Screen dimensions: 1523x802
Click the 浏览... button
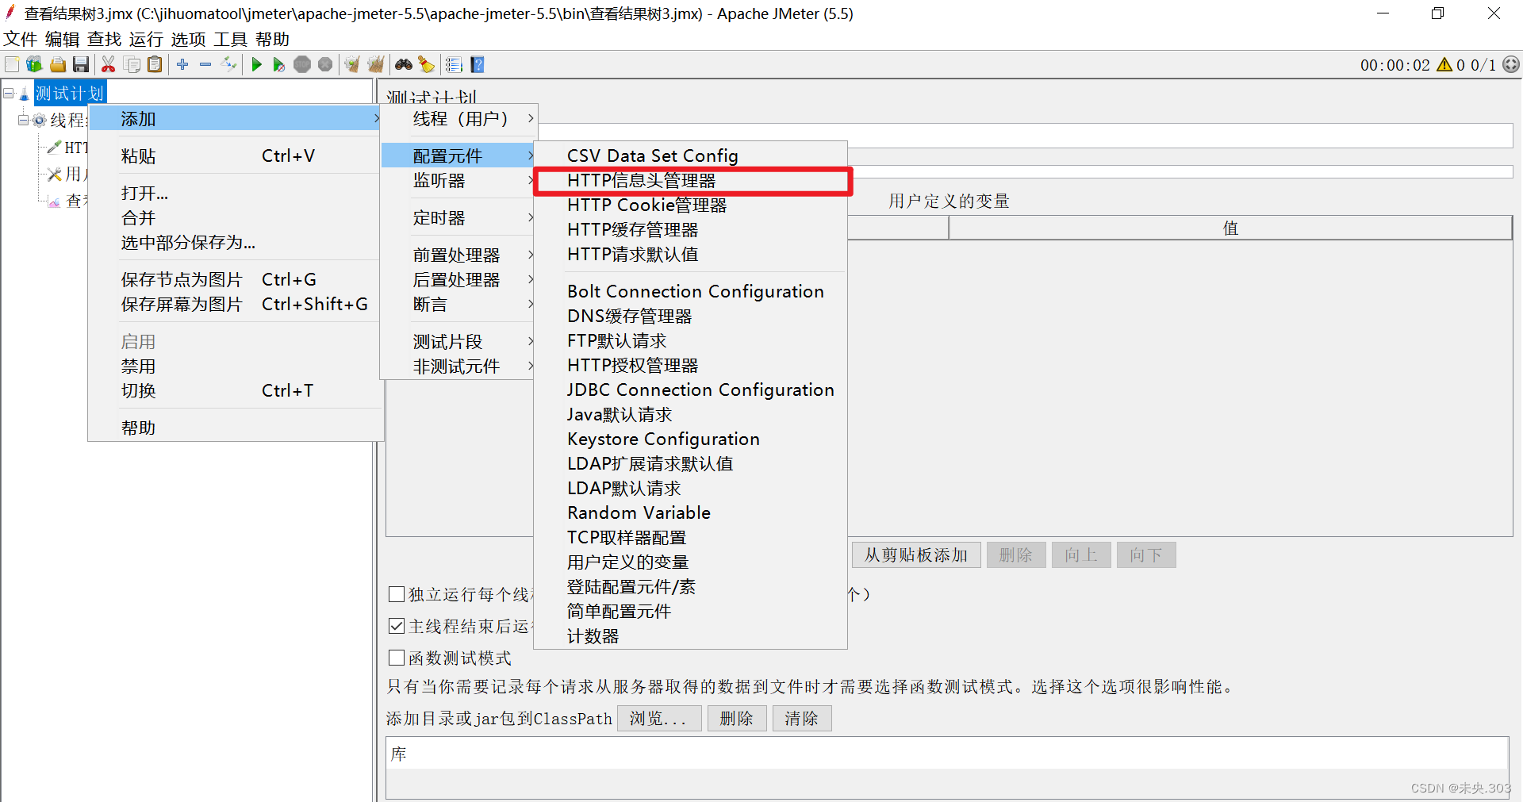coord(659,718)
